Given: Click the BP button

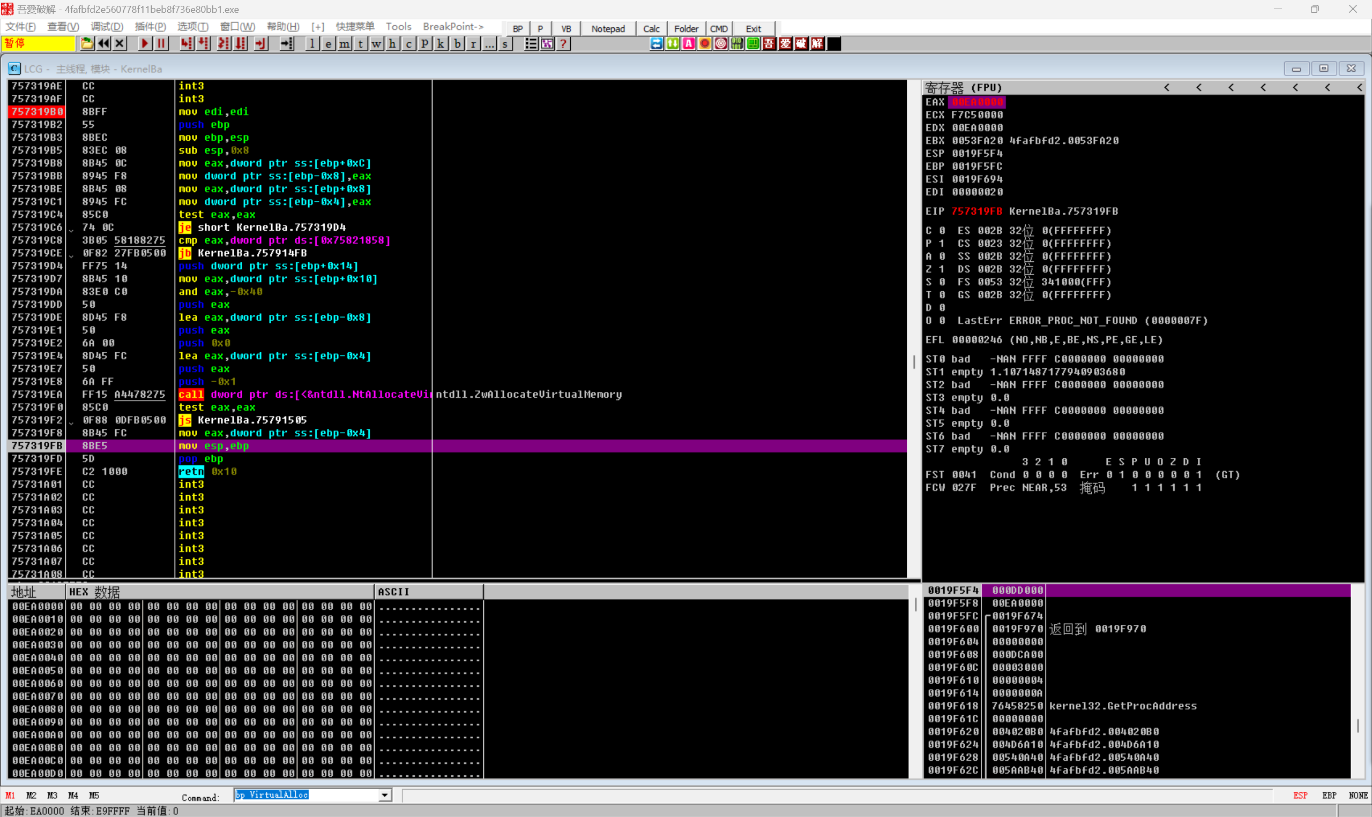Looking at the screenshot, I should pos(517,28).
